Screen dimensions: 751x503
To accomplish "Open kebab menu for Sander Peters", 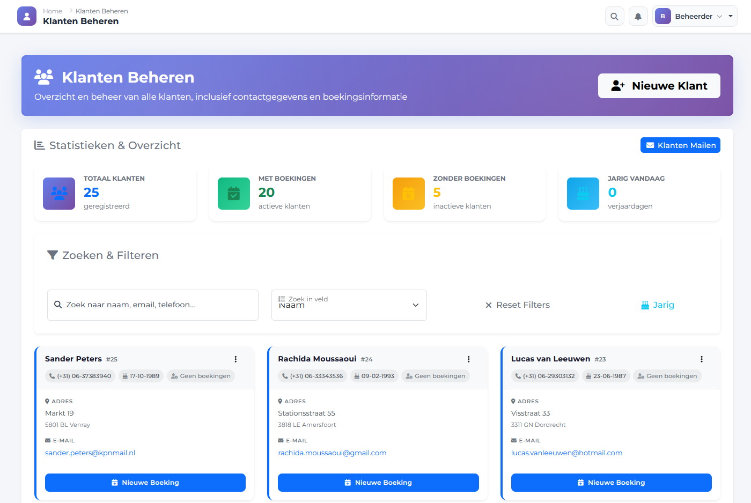I will point(235,359).
